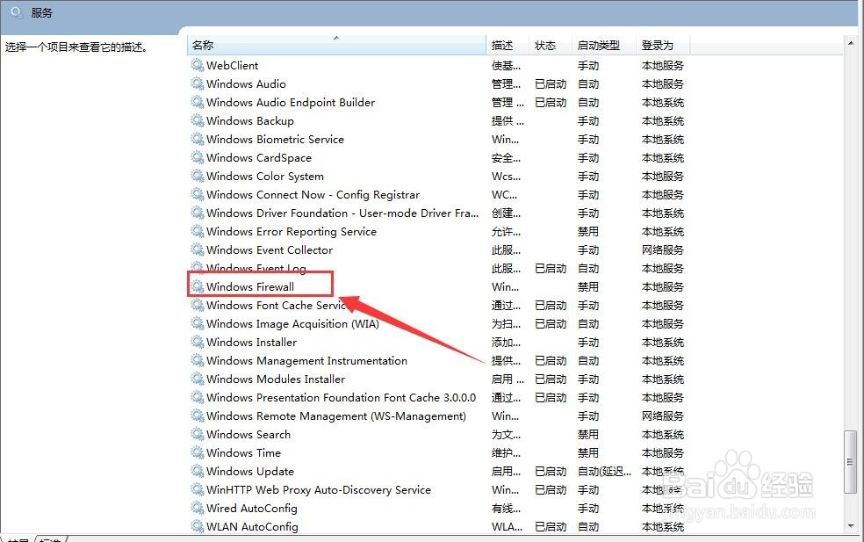
Task: Select the Windows Time service name
Action: [x=243, y=452]
